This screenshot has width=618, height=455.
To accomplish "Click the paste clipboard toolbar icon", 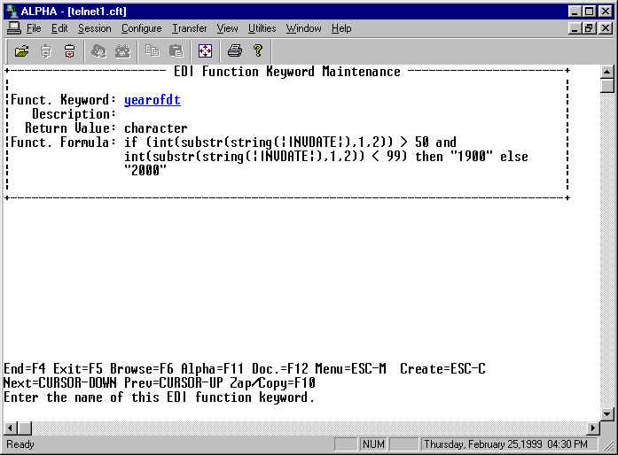I will (x=176, y=50).
